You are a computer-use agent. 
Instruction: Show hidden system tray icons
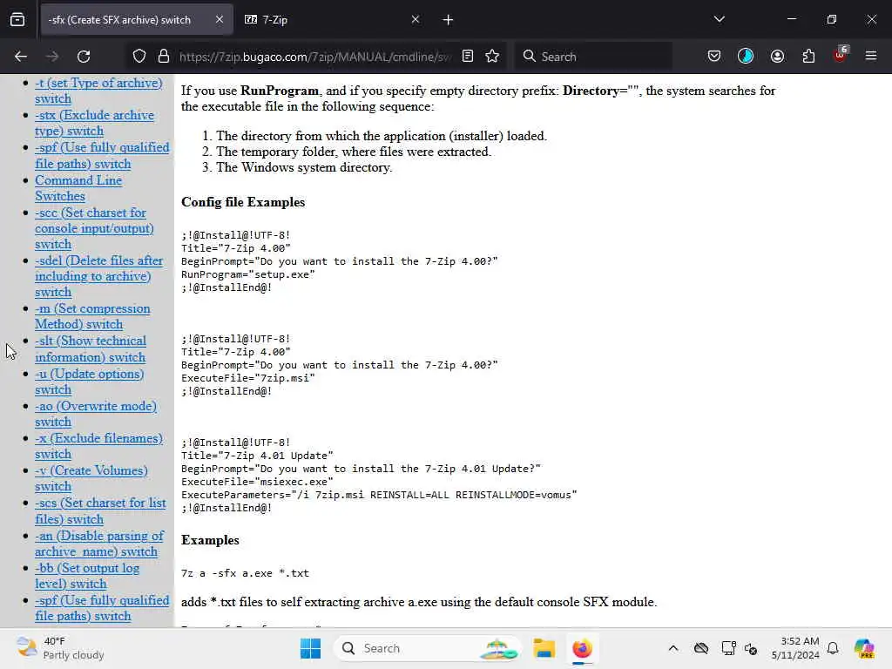673,648
